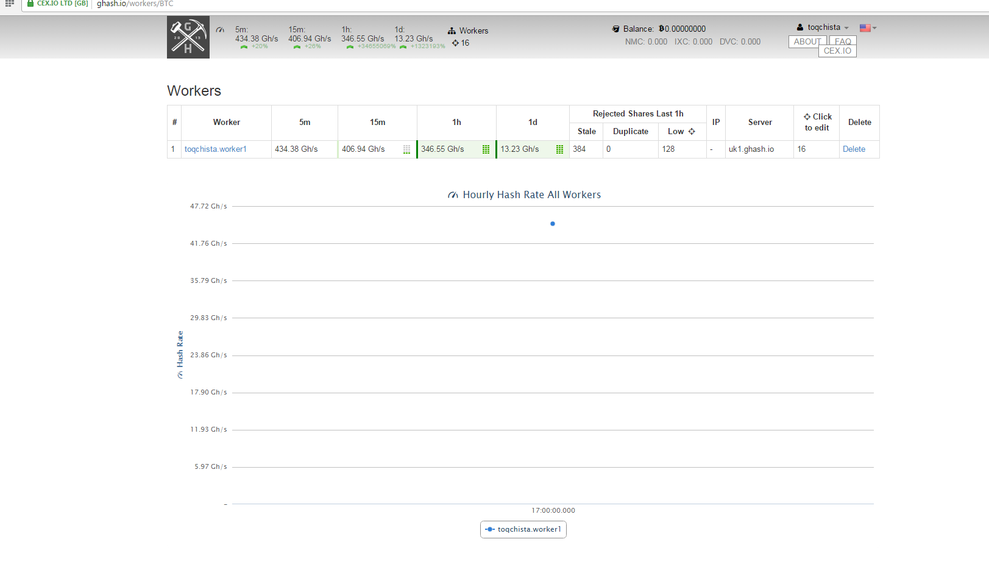This screenshot has width=989, height=564.
Task: Click the Workers hierarchy icon in header
Action: coord(452,31)
